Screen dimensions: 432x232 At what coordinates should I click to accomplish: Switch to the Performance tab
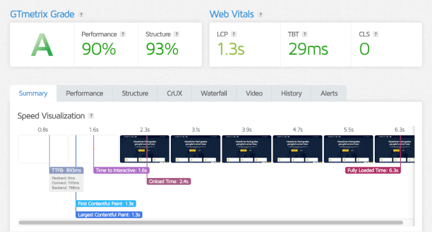[x=84, y=93]
